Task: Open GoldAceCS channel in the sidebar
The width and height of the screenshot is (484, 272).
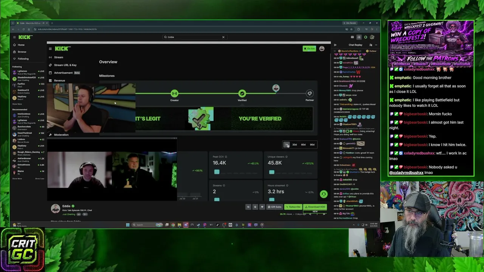Action: coord(29,91)
